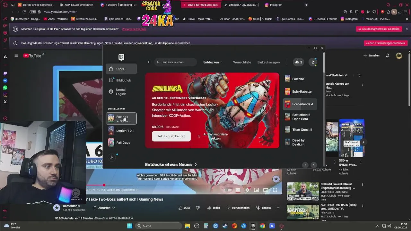Switch to the 24kauss7 TikTok browser tab
Screen dimensions: 411x231
click(x=243, y=5)
